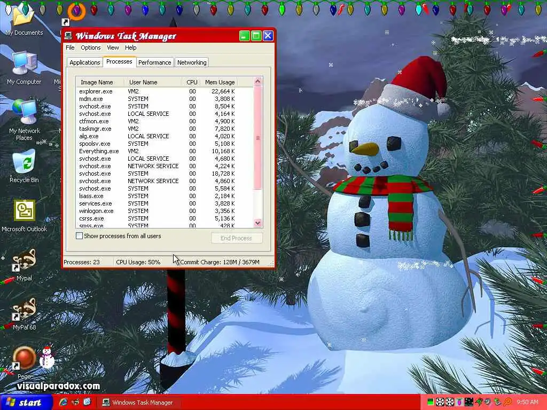The height and width of the screenshot is (410, 547).
Task: Click the grey swirl tray icon
Action: [487, 401]
